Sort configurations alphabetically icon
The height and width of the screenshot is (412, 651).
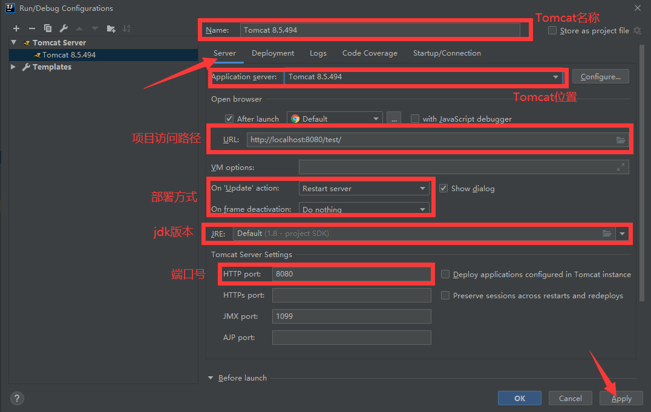[126, 28]
